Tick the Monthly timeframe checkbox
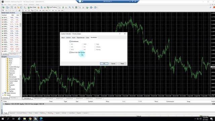Viewport: 215px width, 121px height. click(95, 49)
